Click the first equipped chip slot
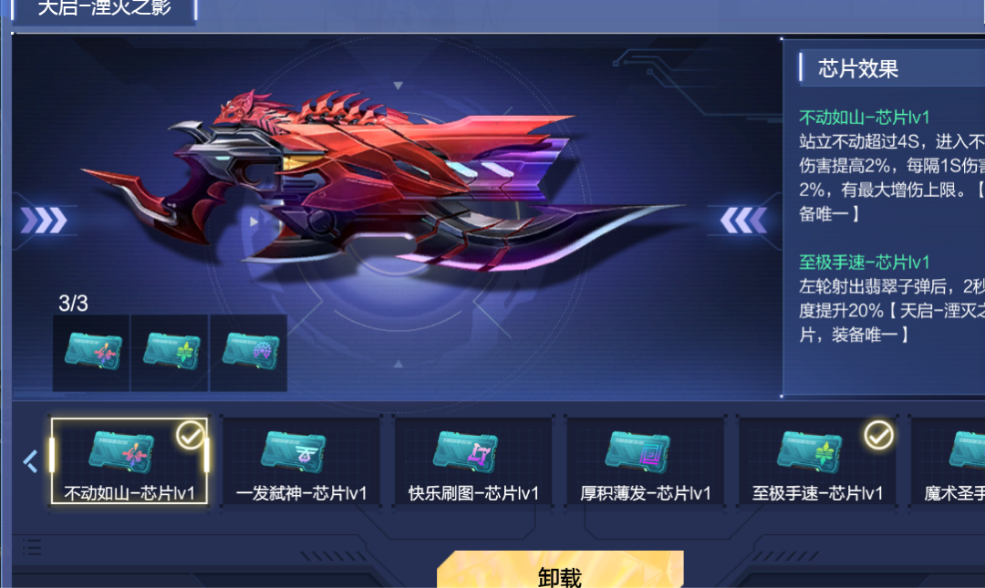Image resolution: width=985 pixels, height=588 pixels. click(x=92, y=353)
